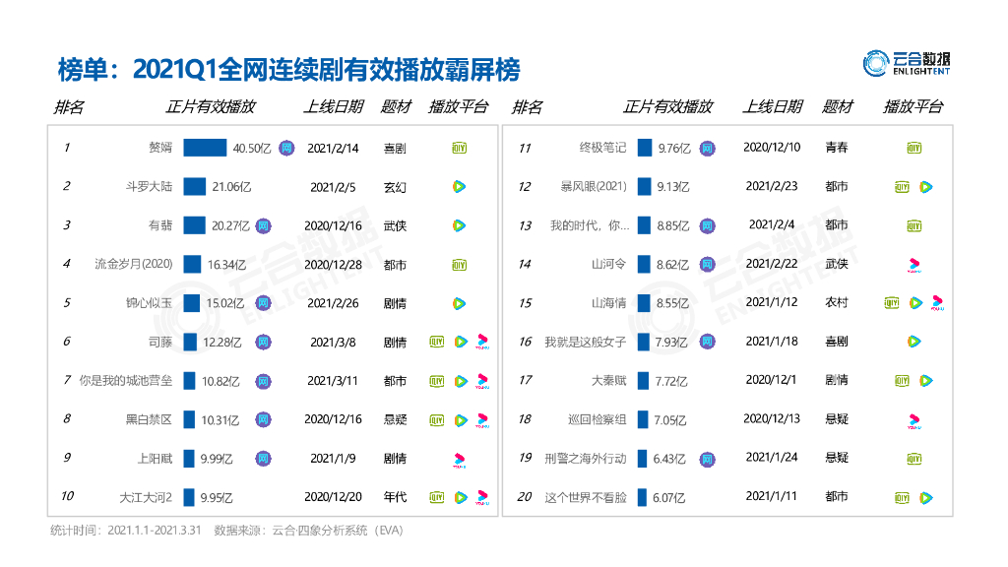Viewport: 1008px width, 567px height.
Task: Click the genre 青春 for 终极笔记
Action: pos(837,148)
